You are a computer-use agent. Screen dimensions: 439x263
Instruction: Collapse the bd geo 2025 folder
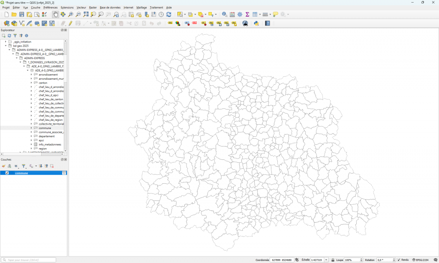tap(6, 46)
